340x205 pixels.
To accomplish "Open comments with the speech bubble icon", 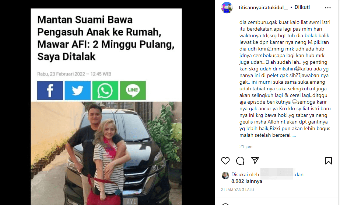I will 240,161.
